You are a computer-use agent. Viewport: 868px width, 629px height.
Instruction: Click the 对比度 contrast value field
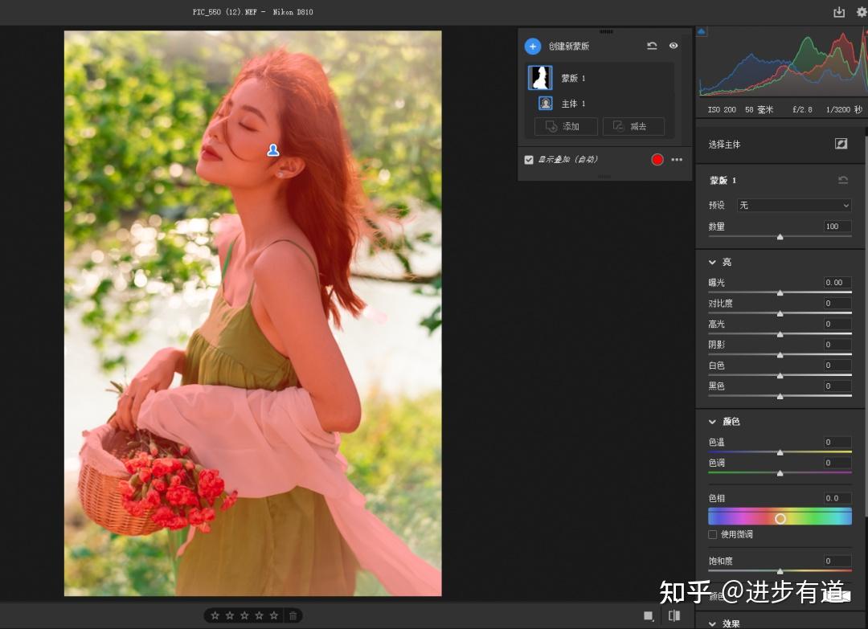(837, 303)
